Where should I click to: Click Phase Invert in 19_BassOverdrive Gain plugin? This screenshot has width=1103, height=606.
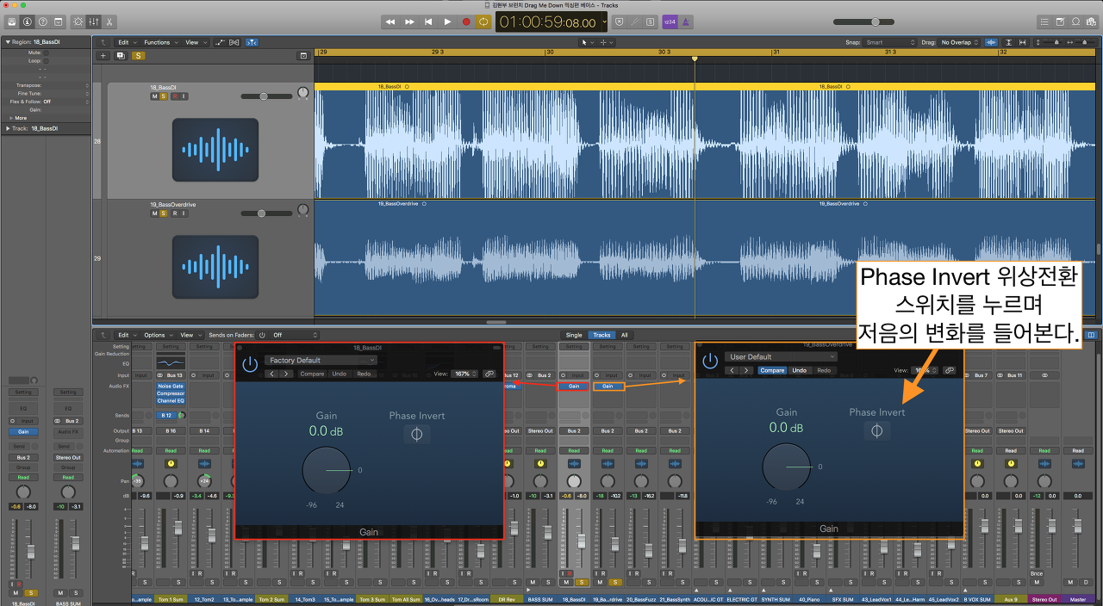click(x=877, y=431)
